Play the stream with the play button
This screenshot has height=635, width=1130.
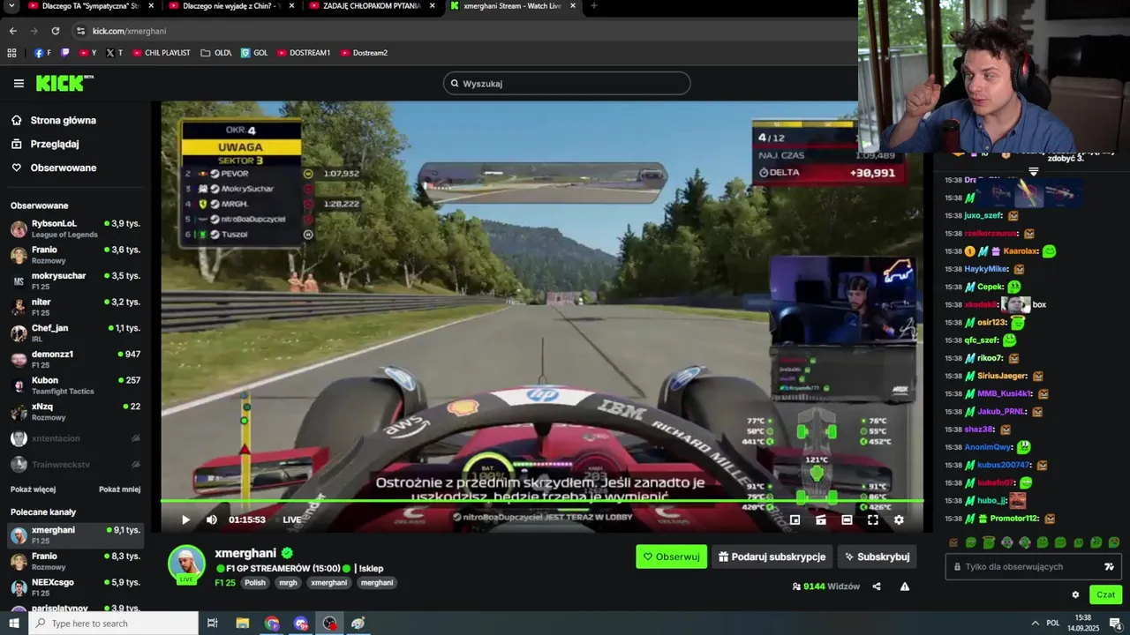(185, 519)
